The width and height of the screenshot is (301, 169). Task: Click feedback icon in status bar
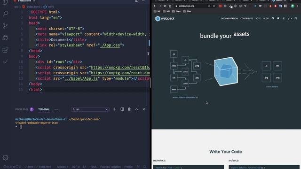point(138,167)
